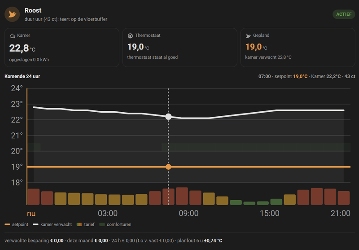Click 'kamer verwacht 22,8 °C' text
The width and height of the screenshot is (359, 250).
coord(268,57)
